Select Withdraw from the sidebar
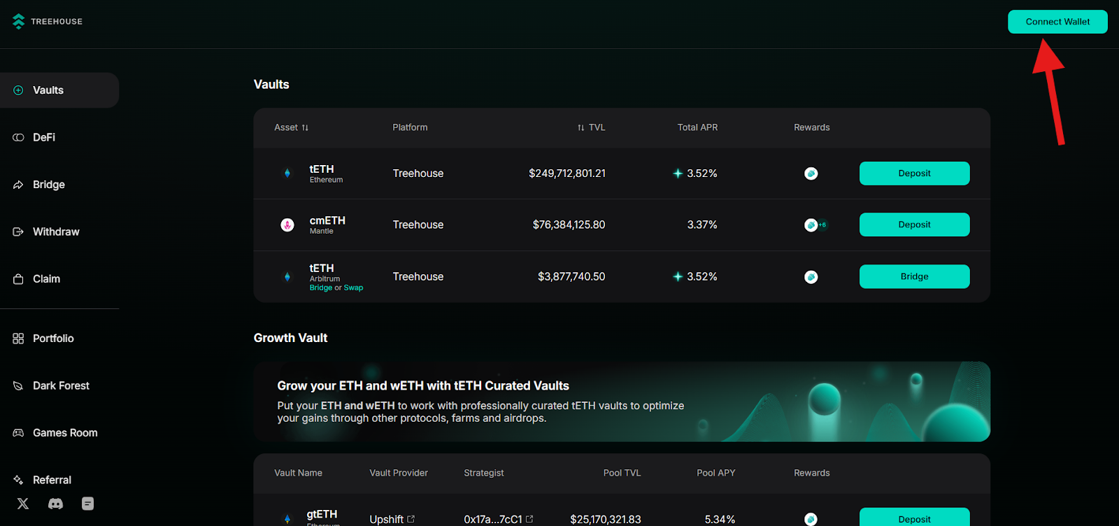 [56, 232]
